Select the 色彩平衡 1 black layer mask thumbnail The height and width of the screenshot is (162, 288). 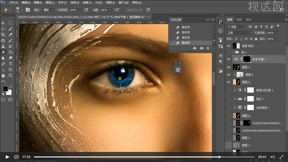[247, 59]
